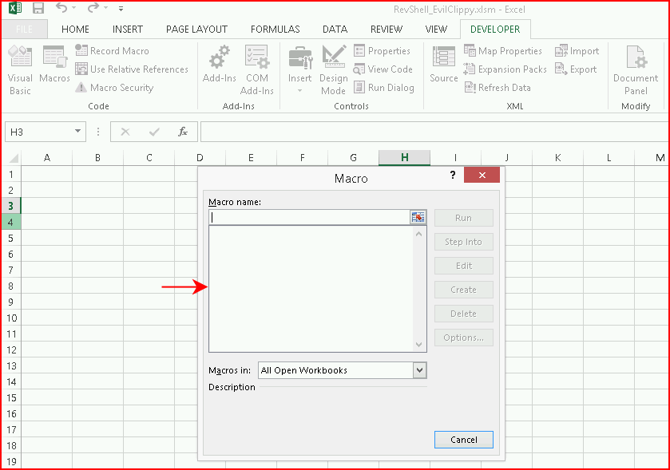670x470 pixels.
Task: Open control Properties
Action: coord(382,51)
